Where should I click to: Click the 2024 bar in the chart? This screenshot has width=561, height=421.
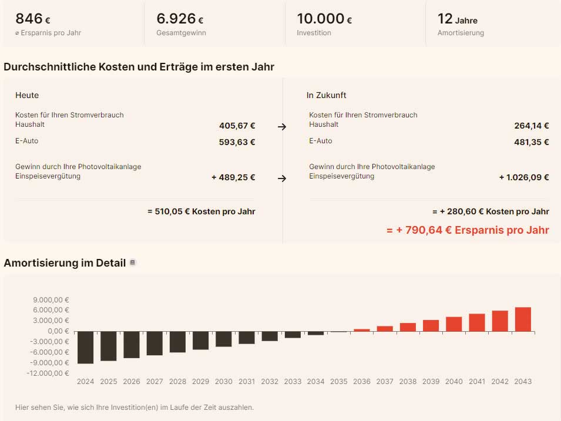(85, 347)
